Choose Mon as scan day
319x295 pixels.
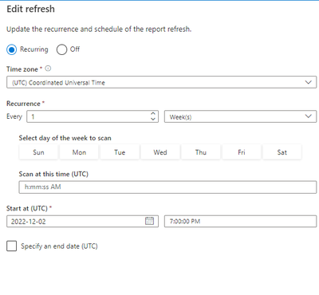click(79, 152)
